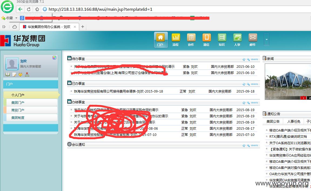
Task: Open OA助力华发汽车公司提升管 notice
Action: point(290,174)
